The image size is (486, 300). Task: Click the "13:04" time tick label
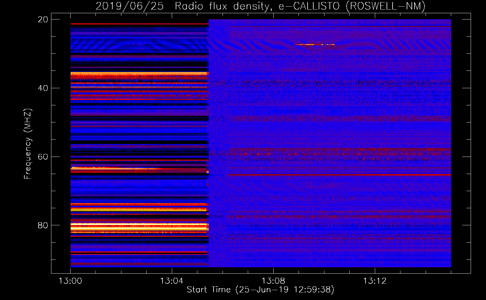click(172, 281)
